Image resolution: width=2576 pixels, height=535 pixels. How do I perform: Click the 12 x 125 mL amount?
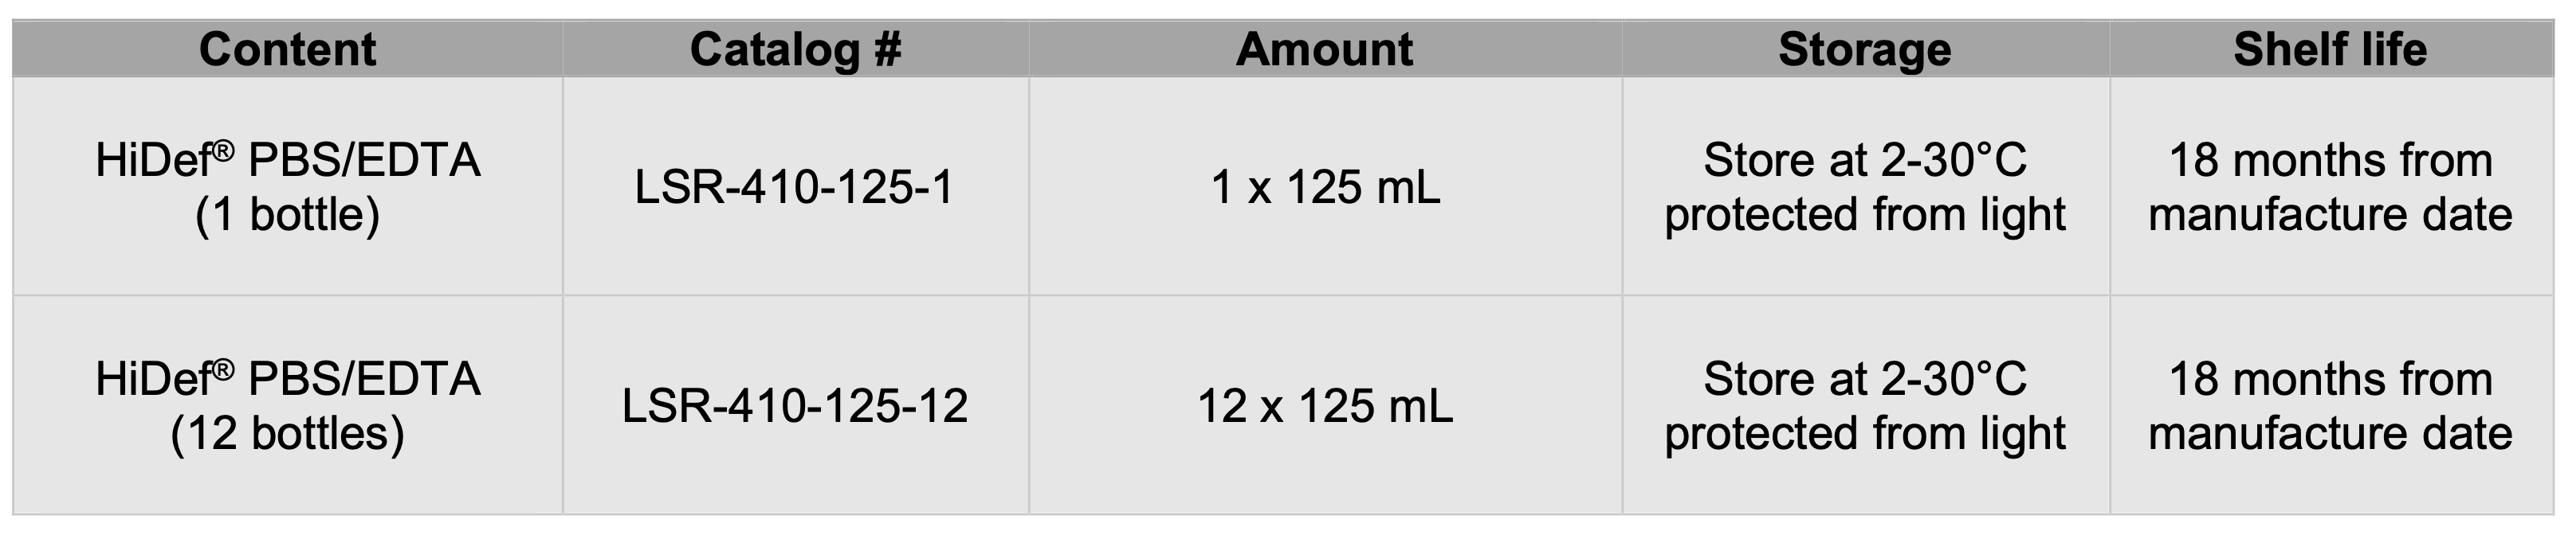click(1325, 405)
